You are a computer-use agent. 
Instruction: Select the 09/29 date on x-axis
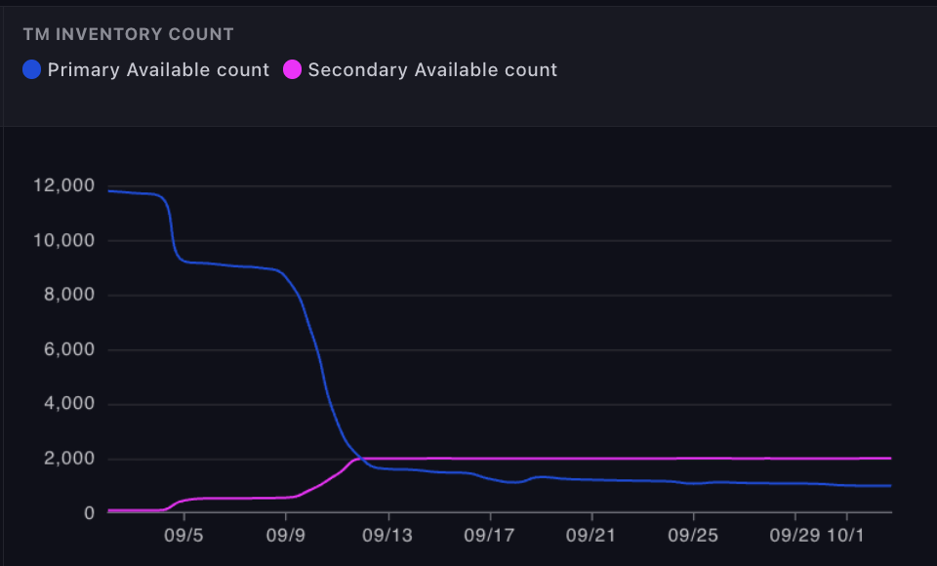794,536
